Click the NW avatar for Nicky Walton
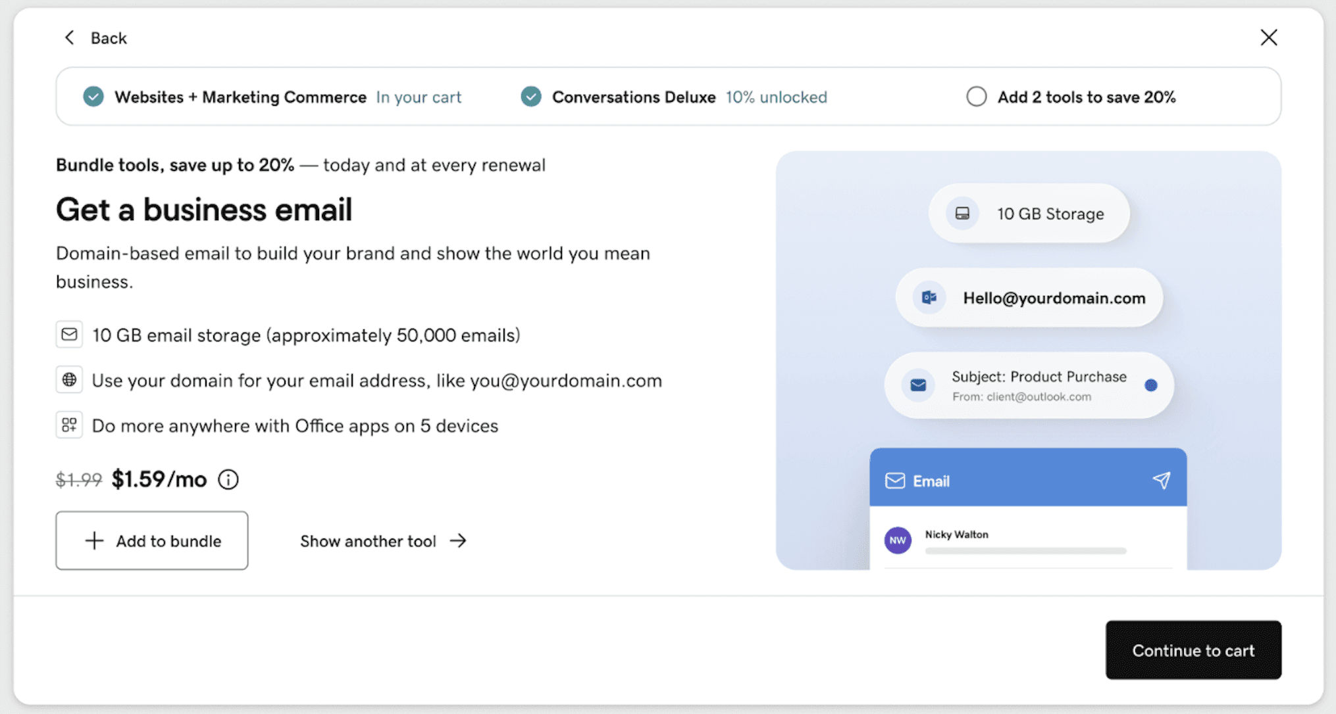1336x714 pixels. [898, 540]
